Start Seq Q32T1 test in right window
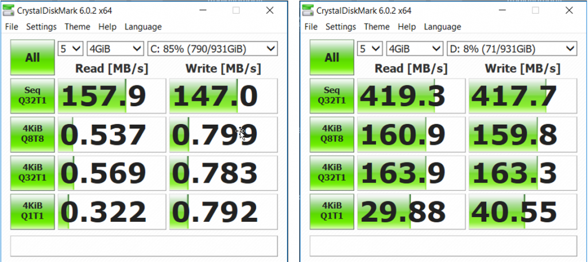This screenshot has width=588, height=262. tap(332, 96)
